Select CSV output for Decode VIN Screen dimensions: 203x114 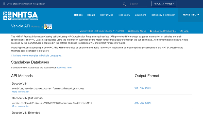pos(142,88)
